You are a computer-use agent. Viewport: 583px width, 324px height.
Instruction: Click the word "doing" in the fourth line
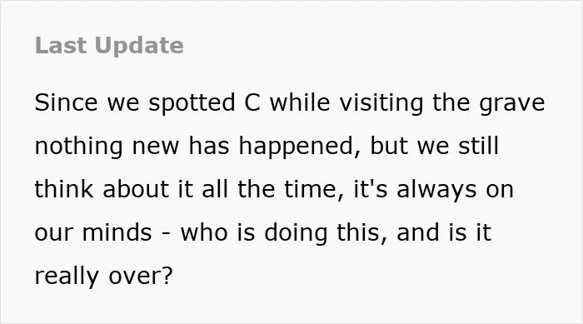296,233
